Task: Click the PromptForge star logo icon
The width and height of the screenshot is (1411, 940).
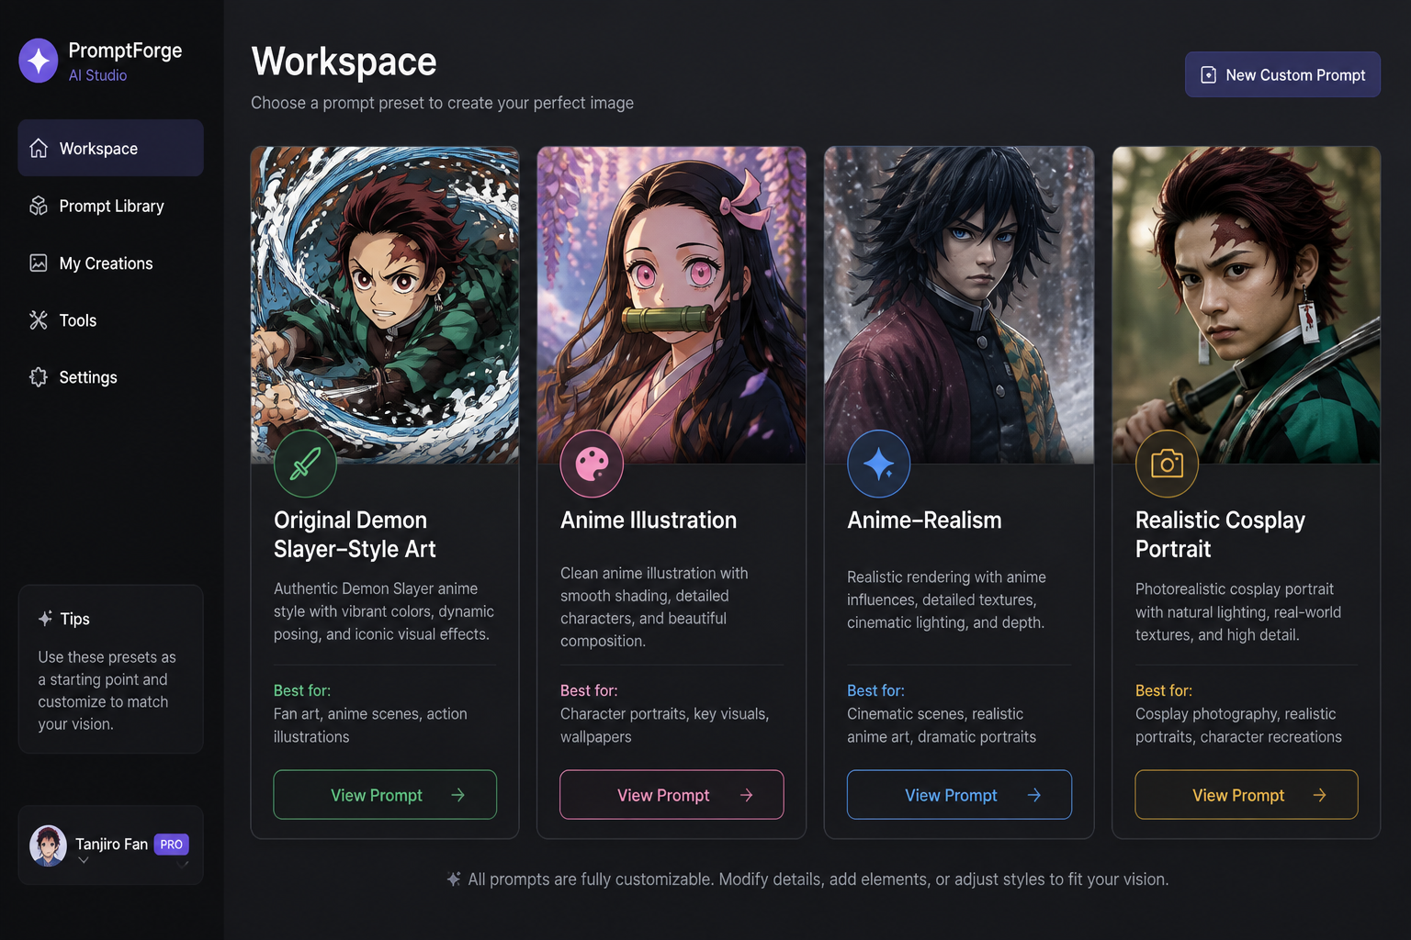Action: [x=39, y=61]
